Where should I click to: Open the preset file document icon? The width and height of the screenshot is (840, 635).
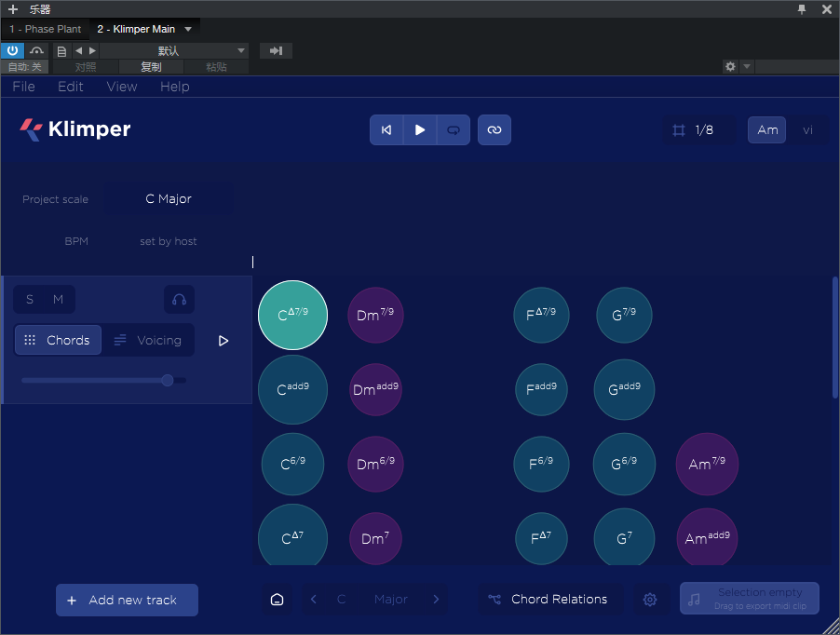click(x=61, y=51)
